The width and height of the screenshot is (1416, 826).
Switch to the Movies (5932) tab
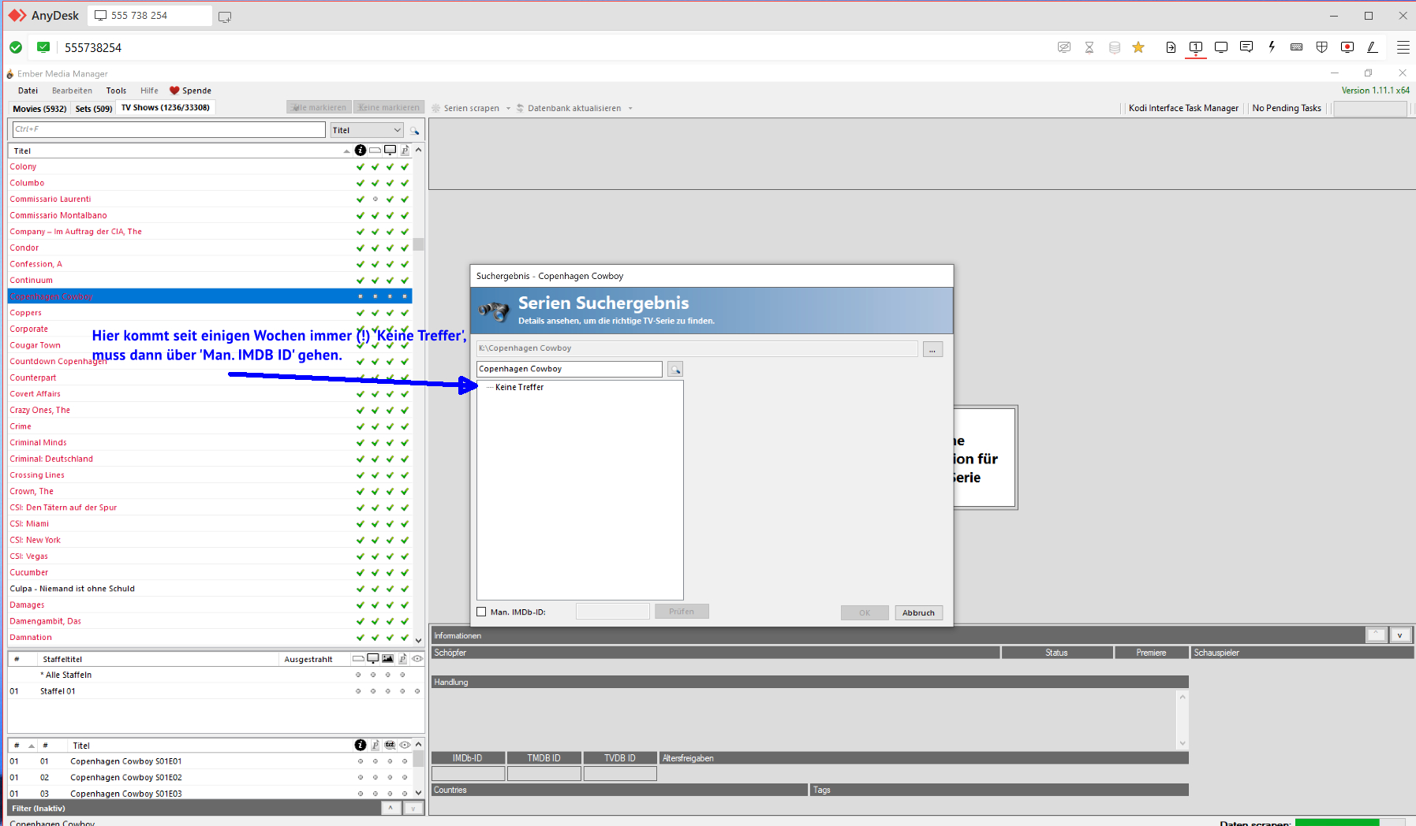click(39, 109)
